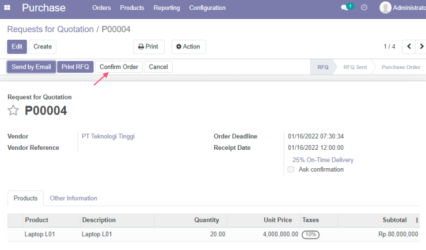Click the Confirm Order button
The height and width of the screenshot is (250, 426).
point(119,67)
